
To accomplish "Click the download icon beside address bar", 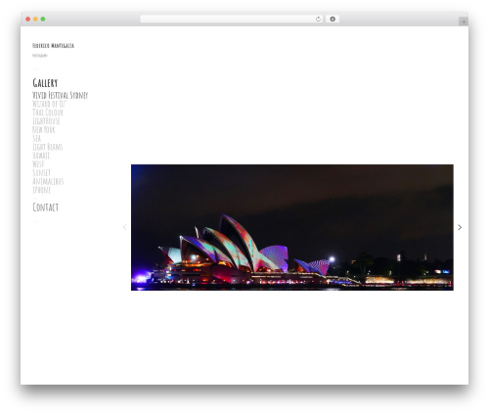I will point(333,19).
